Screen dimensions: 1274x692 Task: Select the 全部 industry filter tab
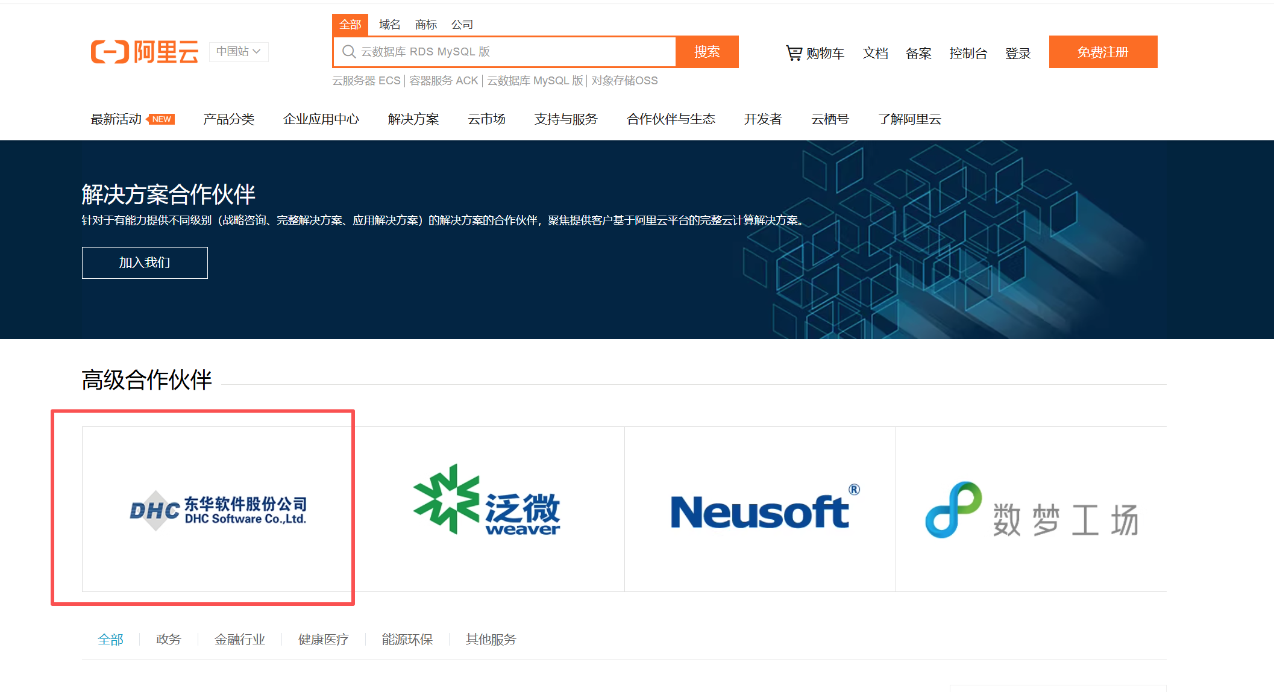tap(110, 640)
